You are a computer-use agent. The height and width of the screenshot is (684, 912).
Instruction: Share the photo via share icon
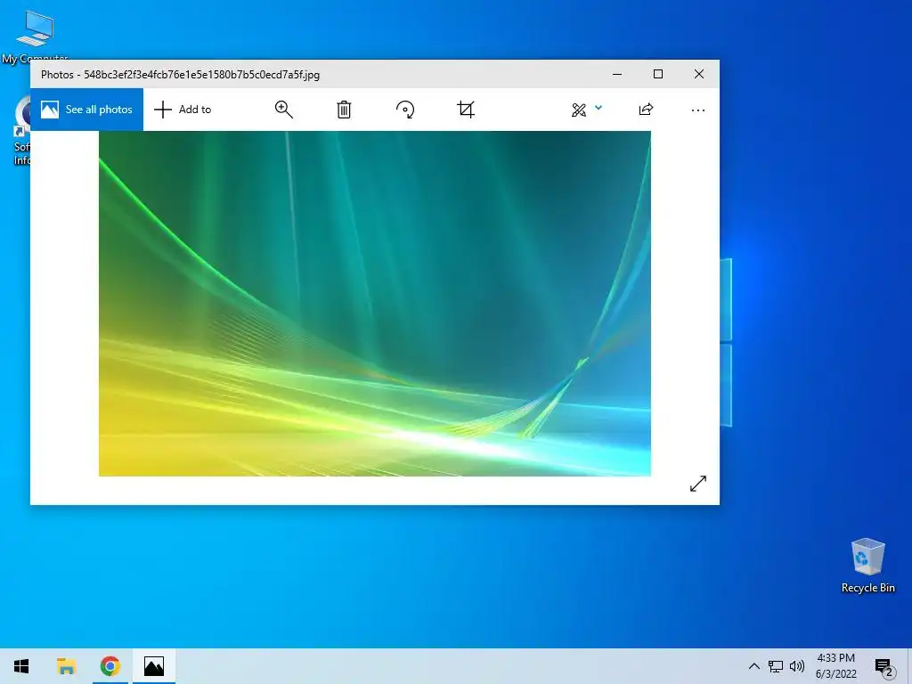pos(646,110)
